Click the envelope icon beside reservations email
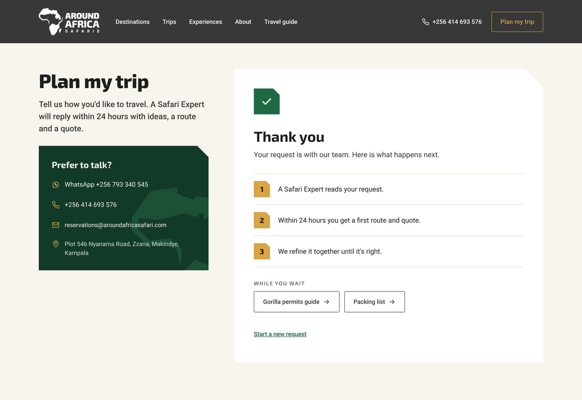This screenshot has height=400, width=582. pos(56,225)
